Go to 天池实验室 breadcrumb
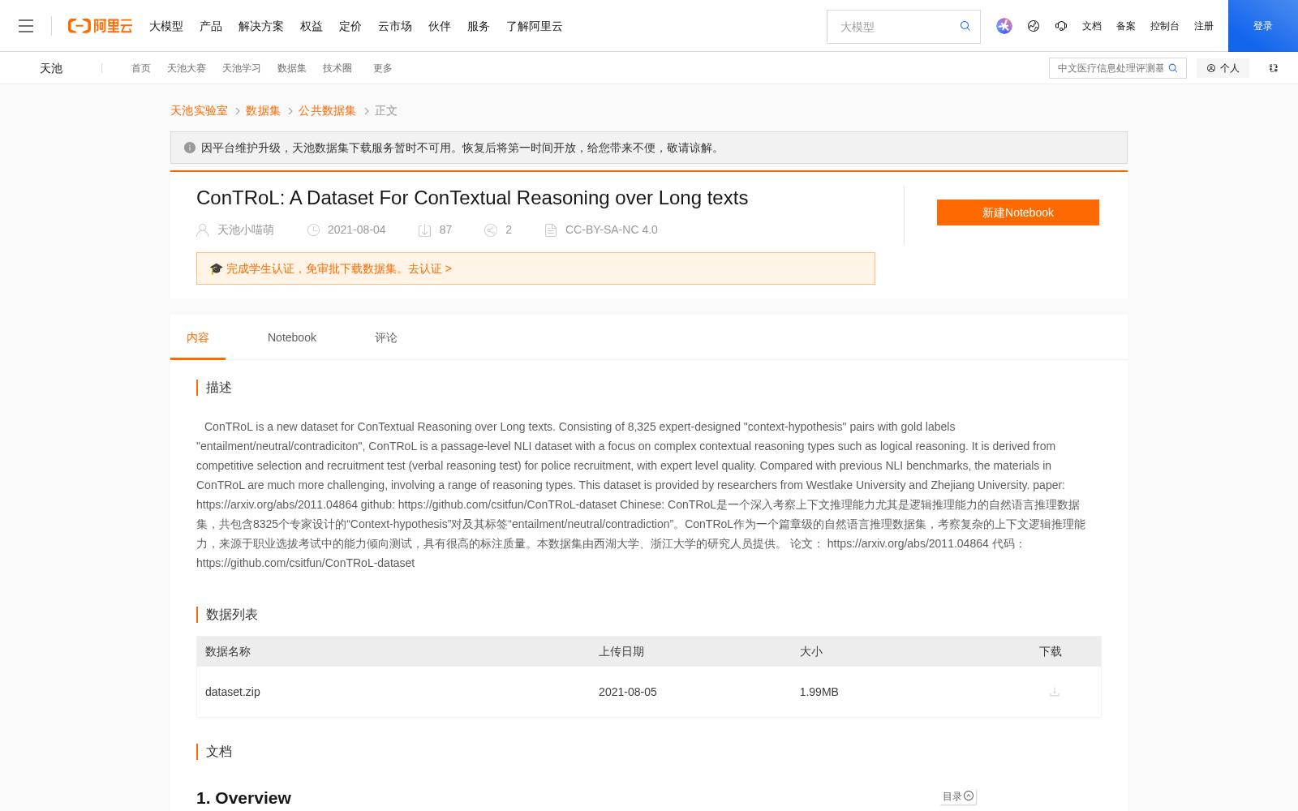The image size is (1298, 811). point(199,110)
